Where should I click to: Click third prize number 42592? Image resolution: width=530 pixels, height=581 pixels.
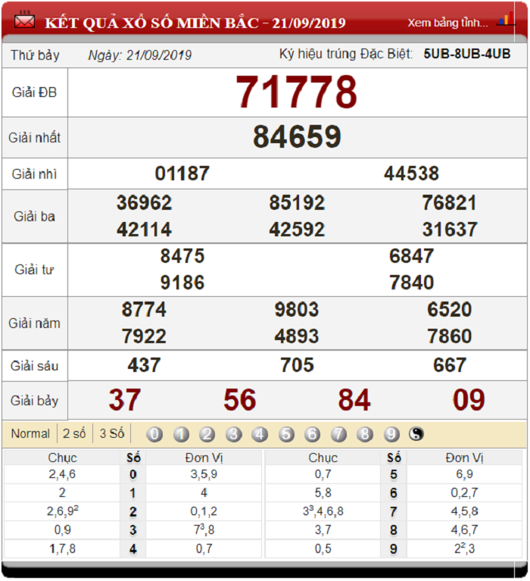(x=297, y=230)
